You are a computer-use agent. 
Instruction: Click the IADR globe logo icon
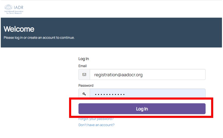(x=9, y=7)
